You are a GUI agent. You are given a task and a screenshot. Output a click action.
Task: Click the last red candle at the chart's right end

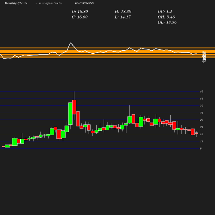tap(197, 133)
